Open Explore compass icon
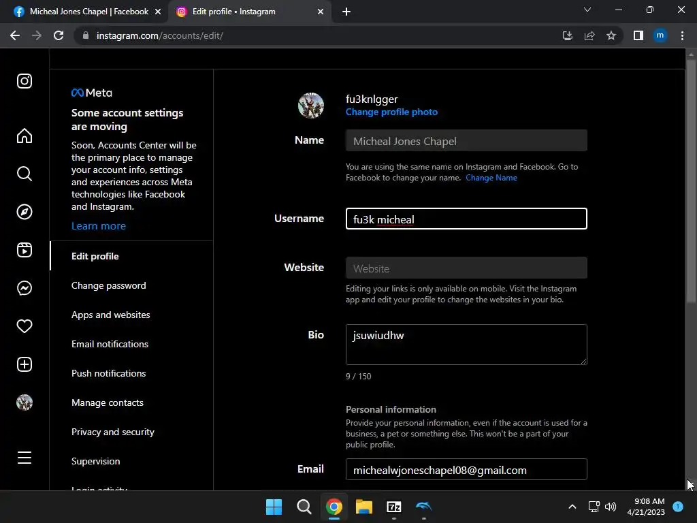The height and width of the screenshot is (523, 697). click(25, 212)
